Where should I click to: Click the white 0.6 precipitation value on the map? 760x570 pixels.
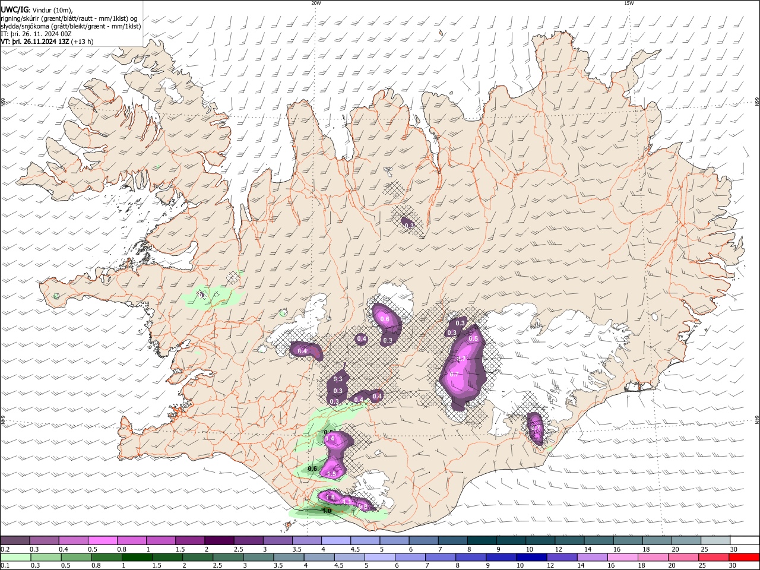pyautogui.click(x=384, y=319)
